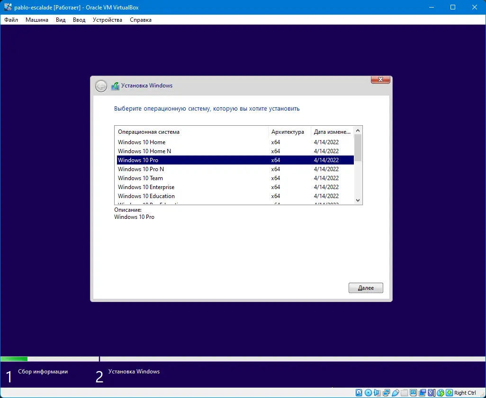The height and width of the screenshot is (398, 486).
Task: Click the optical disc status icon
Action: pyautogui.click(x=368, y=393)
